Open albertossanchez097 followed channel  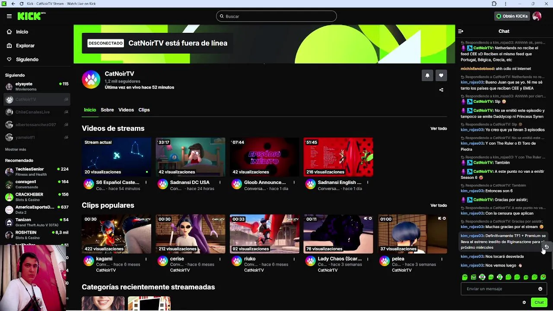(x=37, y=124)
